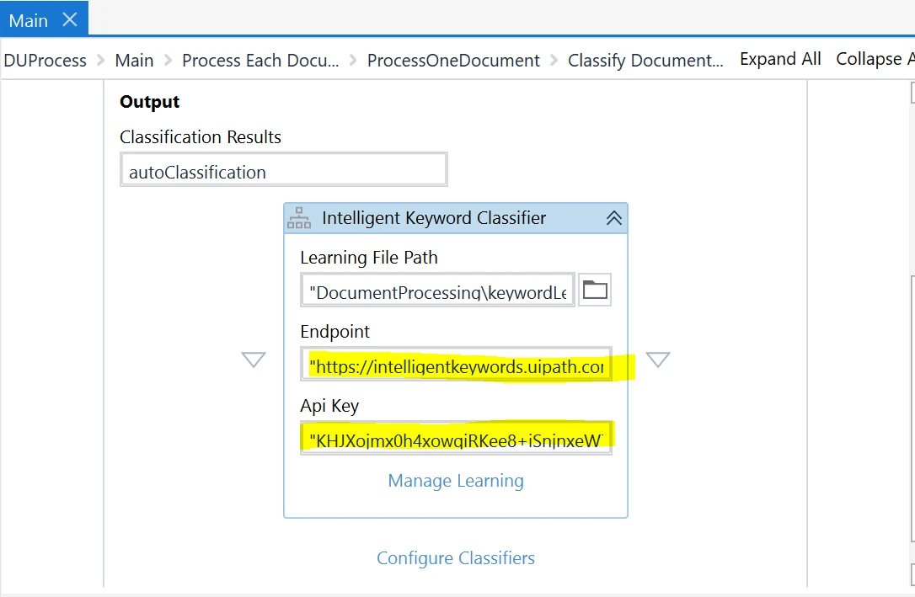Edit the Endpoint URL field
This screenshot has width=915, height=597.
coord(457,365)
